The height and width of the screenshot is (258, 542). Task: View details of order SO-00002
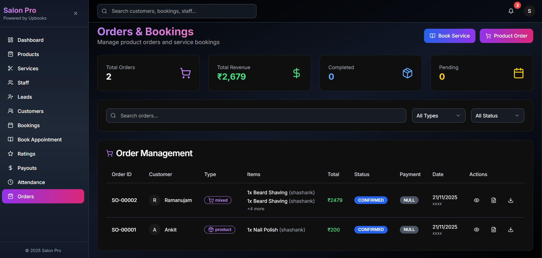[x=477, y=200]
